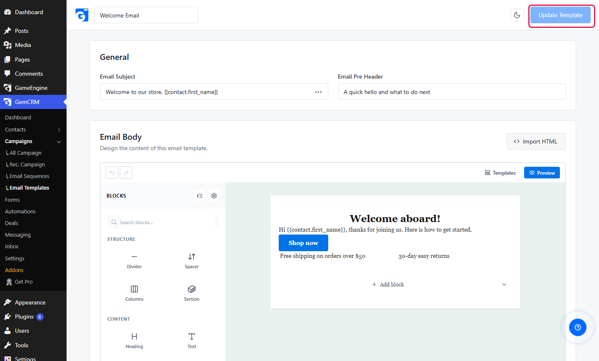Image resolution: width=599 pixels, height=361 pixels.
Task: Click the Get Pro link
Action: coord(24,282)
